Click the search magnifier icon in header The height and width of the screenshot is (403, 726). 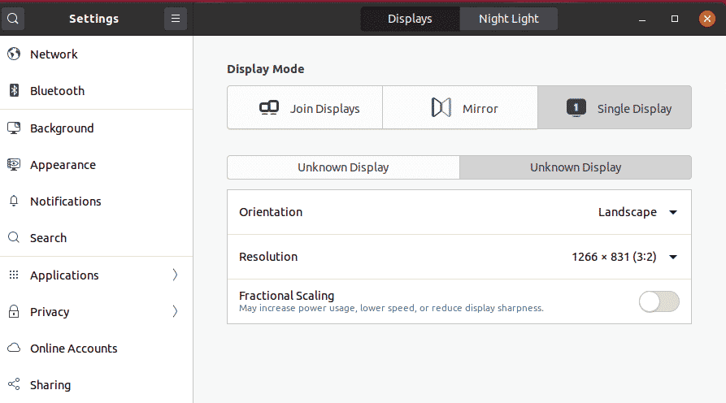coord(13,19)
